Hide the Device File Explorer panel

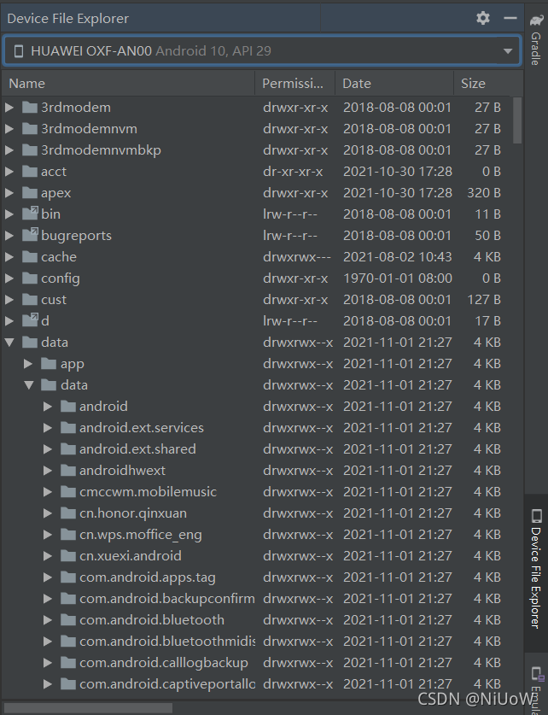pos(510,18)
